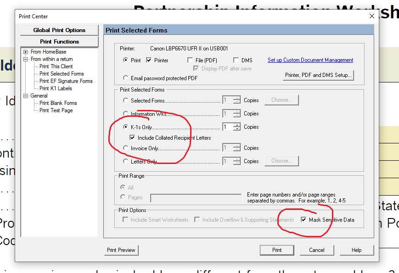The height and width of the screenshot is (273, 399).
Task: Open the Global Print Options section
Action: (x=59, y=30)
